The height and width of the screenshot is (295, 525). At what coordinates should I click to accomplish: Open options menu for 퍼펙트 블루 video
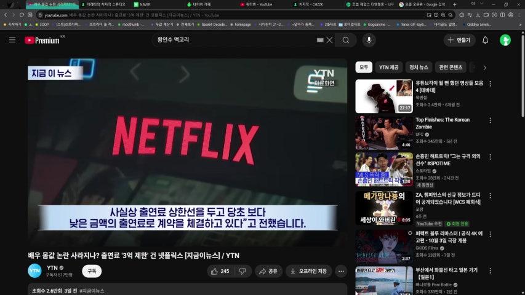point(490,234)
